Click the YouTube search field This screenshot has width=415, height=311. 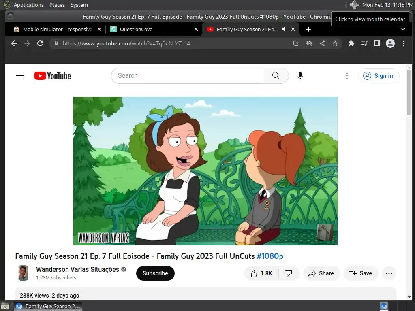click(x=187, y=76)
